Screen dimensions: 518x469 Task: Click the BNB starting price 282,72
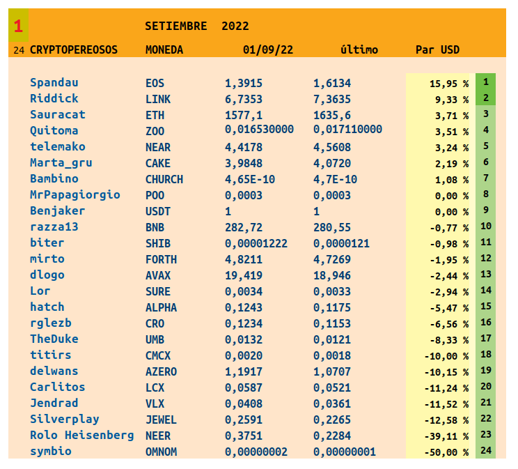click(244, 227)
